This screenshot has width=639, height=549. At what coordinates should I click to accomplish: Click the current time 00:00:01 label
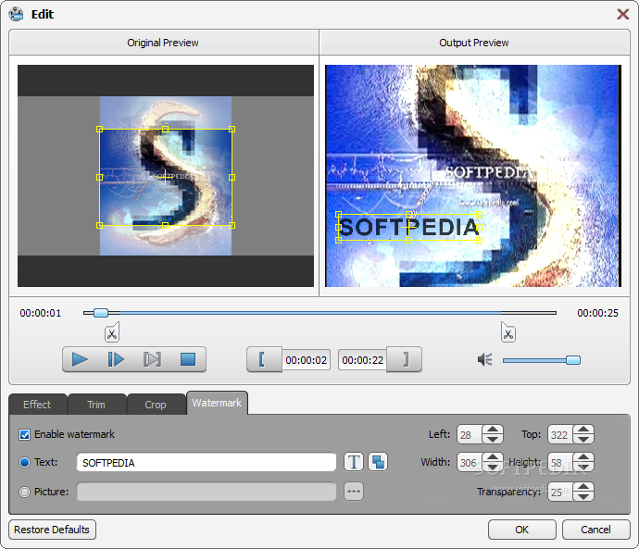41,313
